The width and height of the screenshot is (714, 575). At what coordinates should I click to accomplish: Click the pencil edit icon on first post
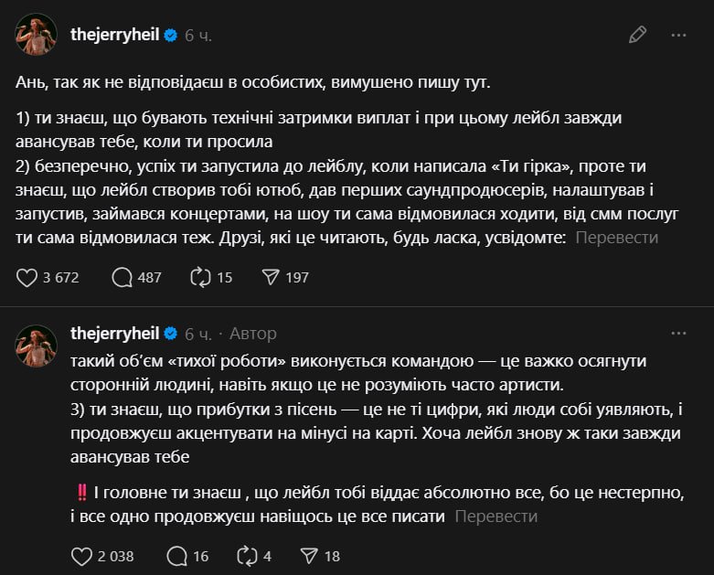point(638,35)
